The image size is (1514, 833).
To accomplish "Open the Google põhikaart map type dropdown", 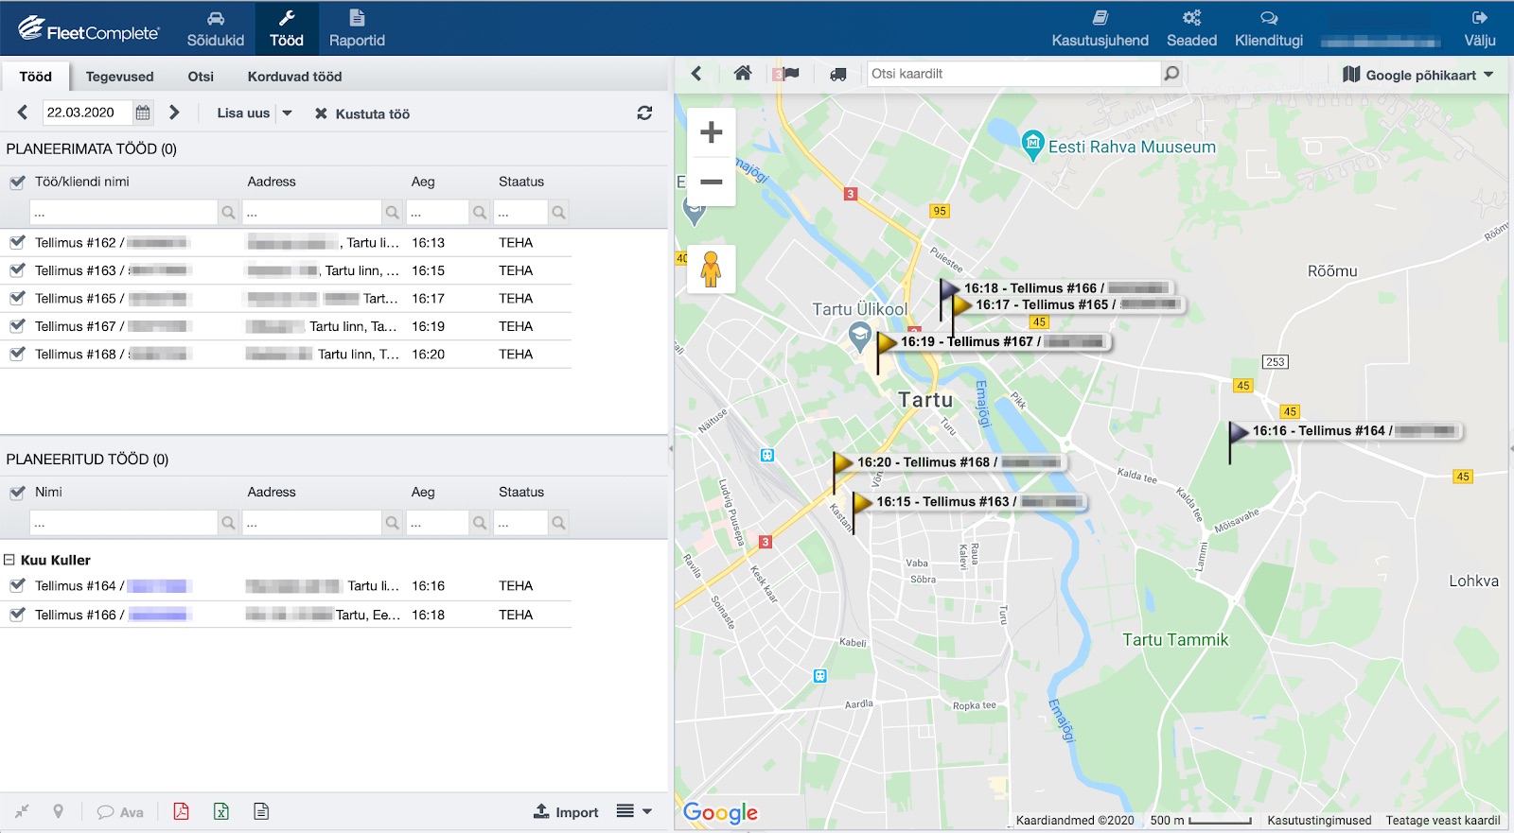I will click(1417, 75).
